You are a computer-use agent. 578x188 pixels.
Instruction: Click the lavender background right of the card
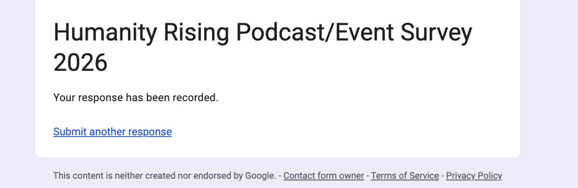click(x=549, y=90)
